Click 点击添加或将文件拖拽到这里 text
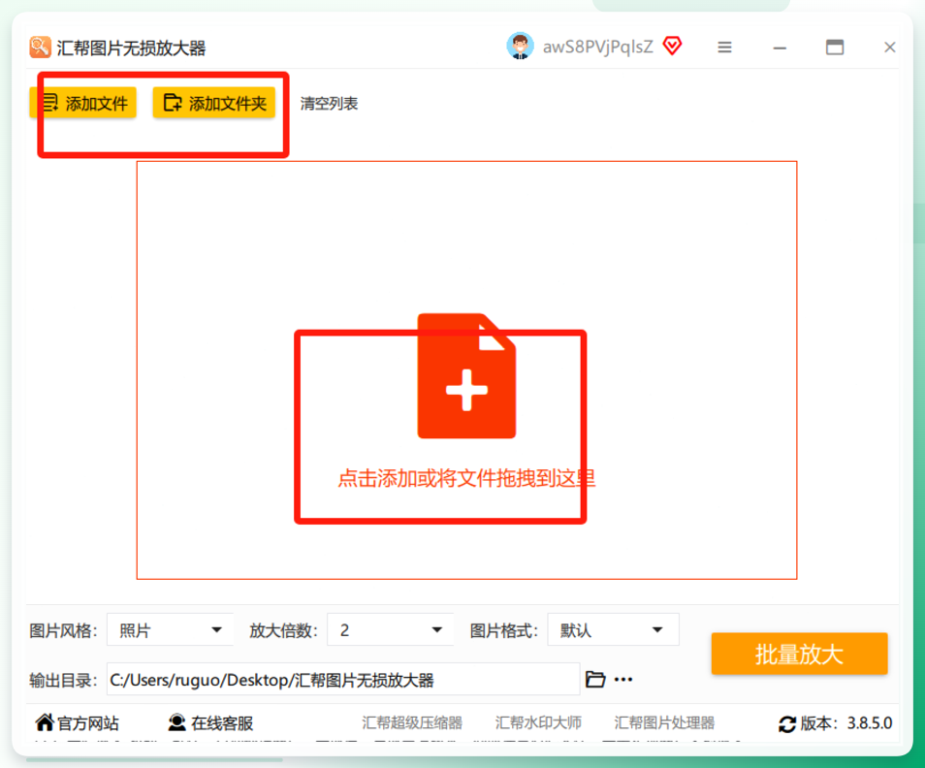The image size is (925, 768). pos(466,478)
